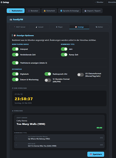Click the now-playing title Too Many Walls (1990)
116x158 pixels.
click(x=31, y=124)
